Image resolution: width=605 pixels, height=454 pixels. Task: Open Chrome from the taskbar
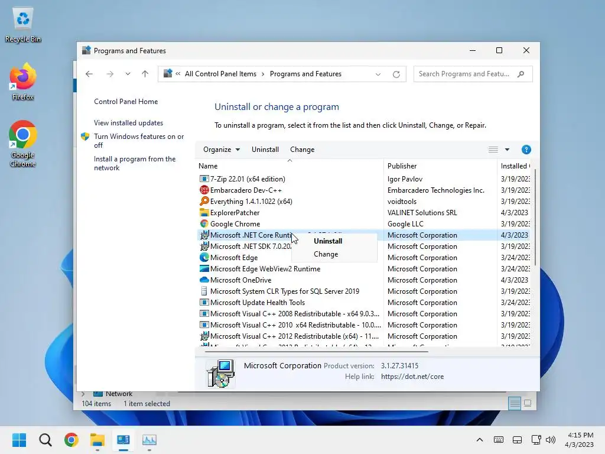(71, 440)
